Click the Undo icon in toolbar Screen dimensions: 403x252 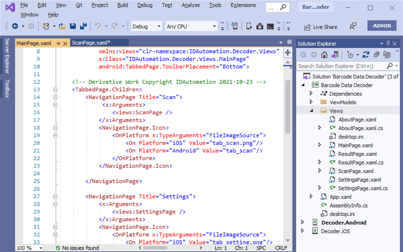click(x=98, y=26)
